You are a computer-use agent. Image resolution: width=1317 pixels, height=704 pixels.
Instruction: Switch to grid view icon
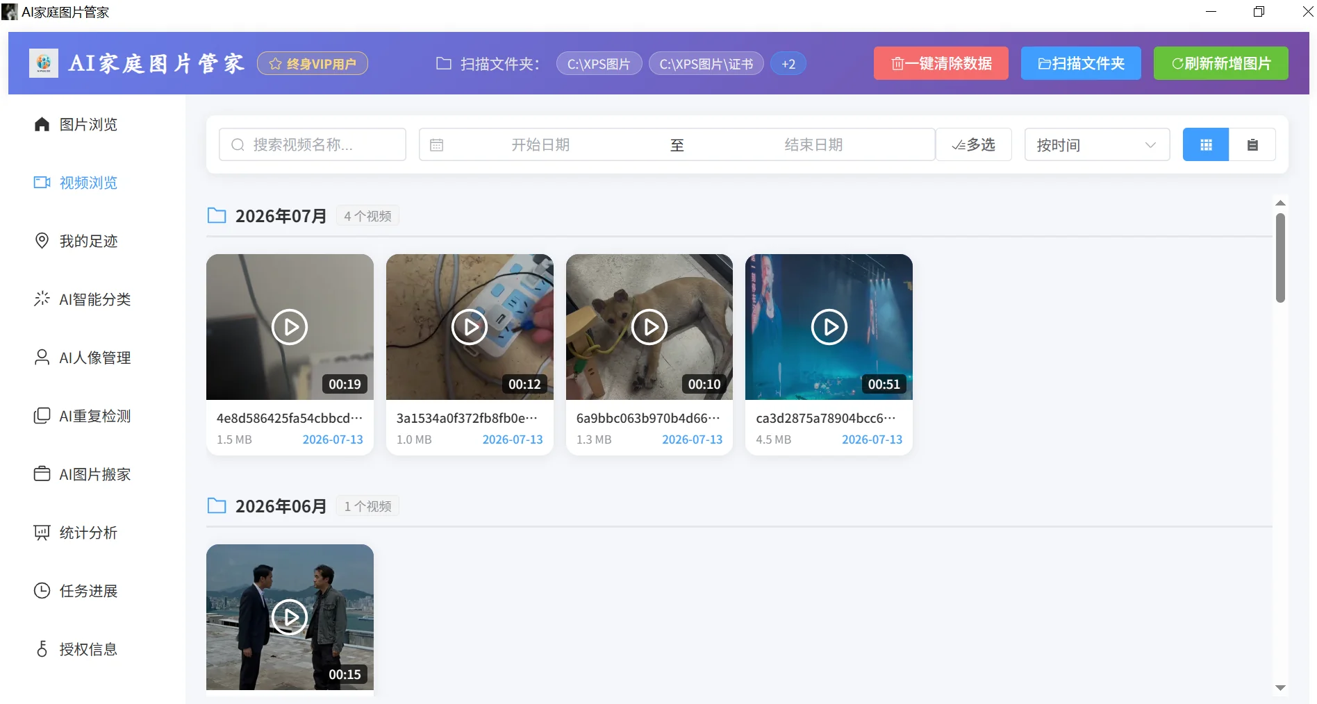[x=1206, y=144]
